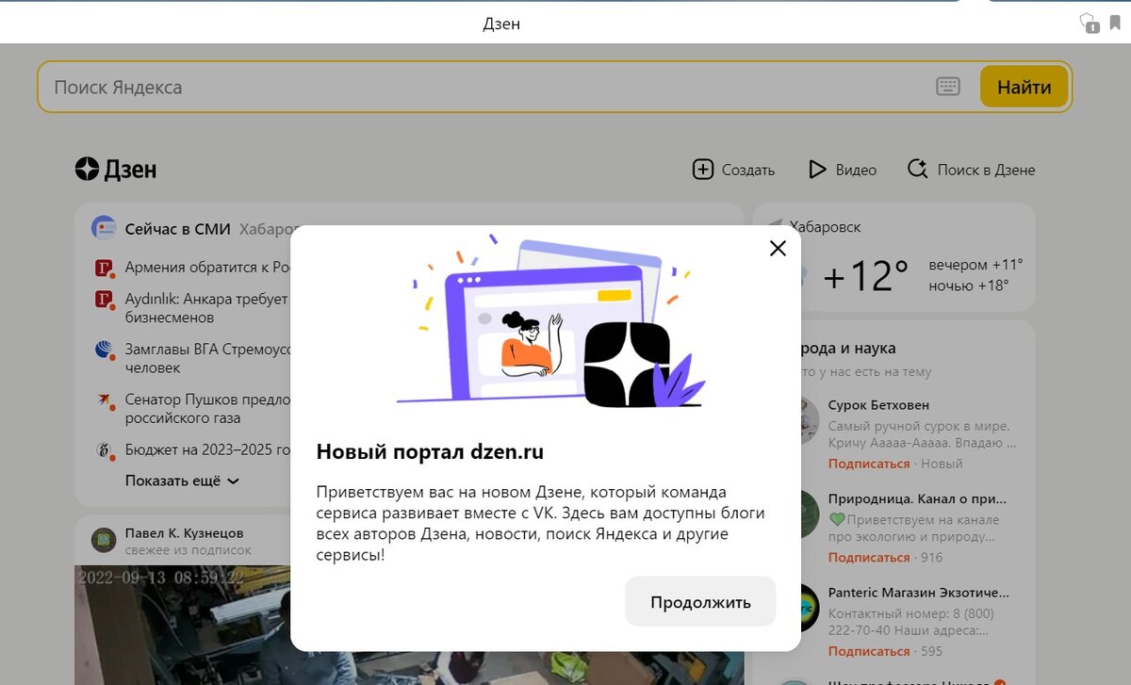Screen dimensions: 1131x685
Task: Click вечером +11° forecast text
Action: pyautogui.click(x=975, y=265)
